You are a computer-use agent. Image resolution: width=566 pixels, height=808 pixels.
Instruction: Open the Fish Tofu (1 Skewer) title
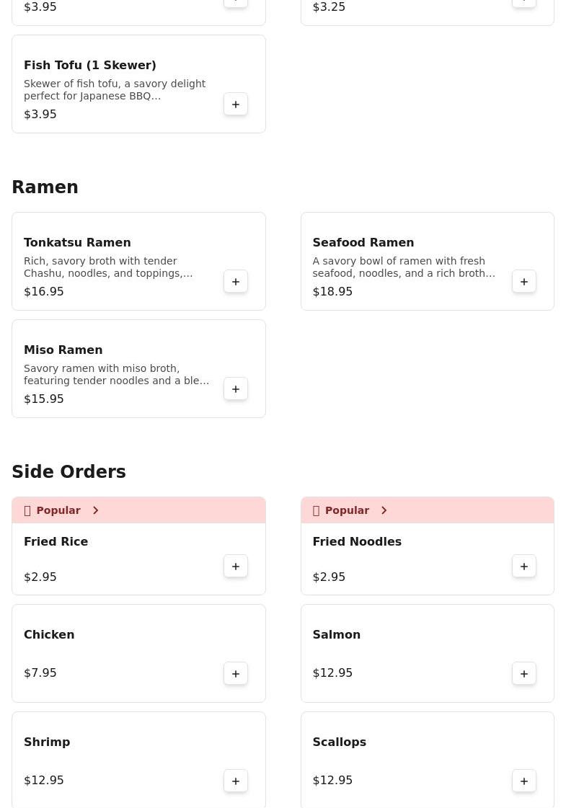tap(90, 66)
